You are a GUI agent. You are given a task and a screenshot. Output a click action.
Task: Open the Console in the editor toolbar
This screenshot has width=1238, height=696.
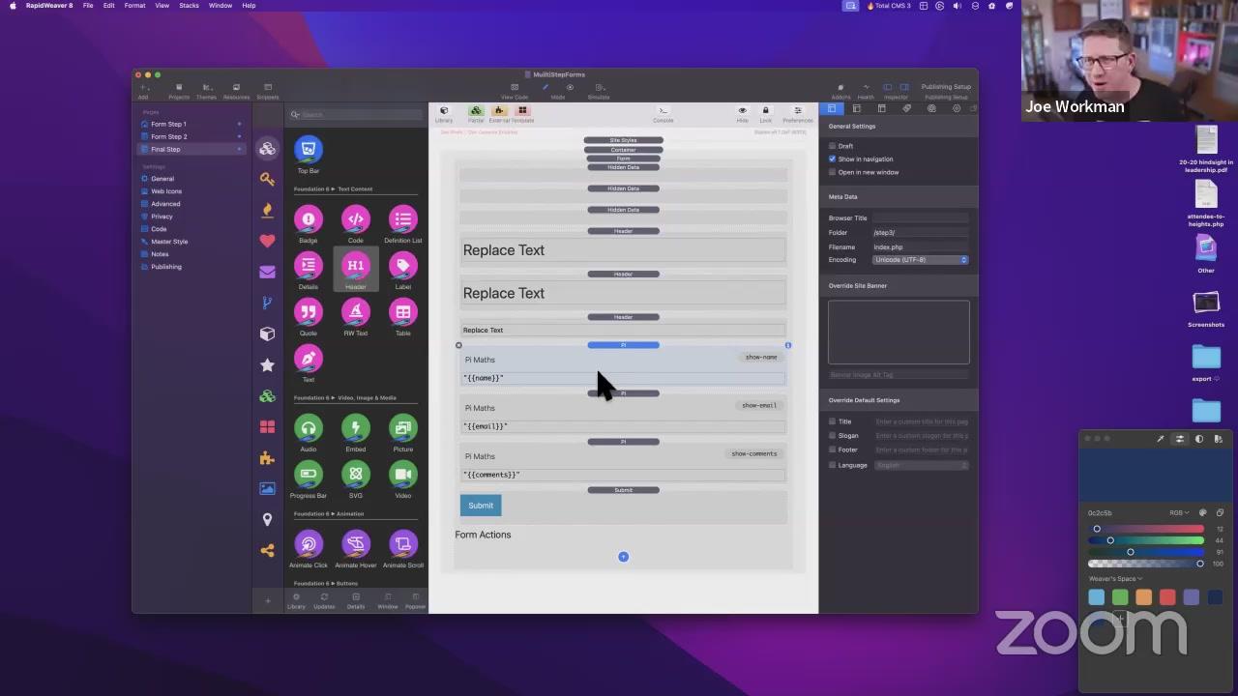[663, 113]
